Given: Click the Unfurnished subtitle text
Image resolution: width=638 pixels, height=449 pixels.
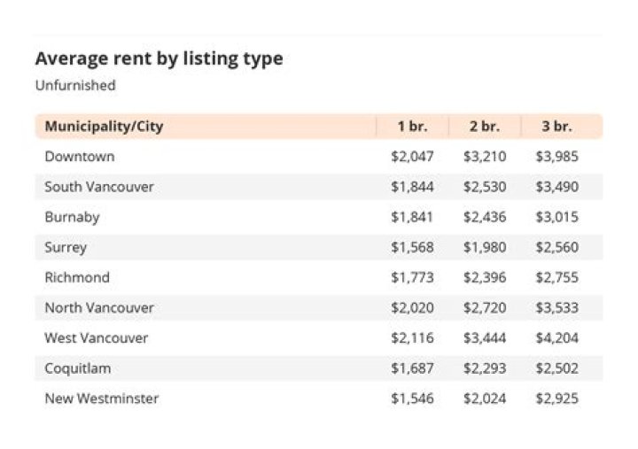Looking at the screenshot, I should click(x=75, y=86).
